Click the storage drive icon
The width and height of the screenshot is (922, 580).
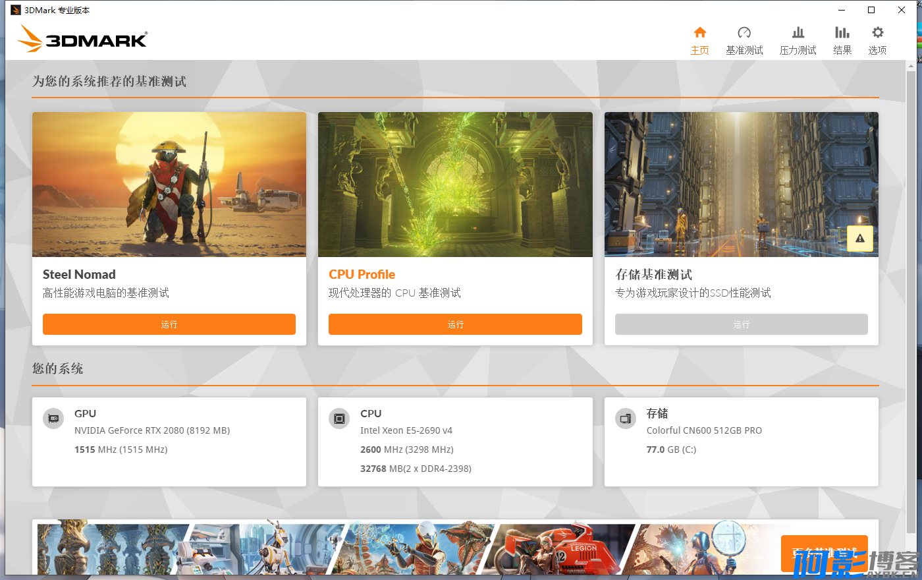(625, 419)
